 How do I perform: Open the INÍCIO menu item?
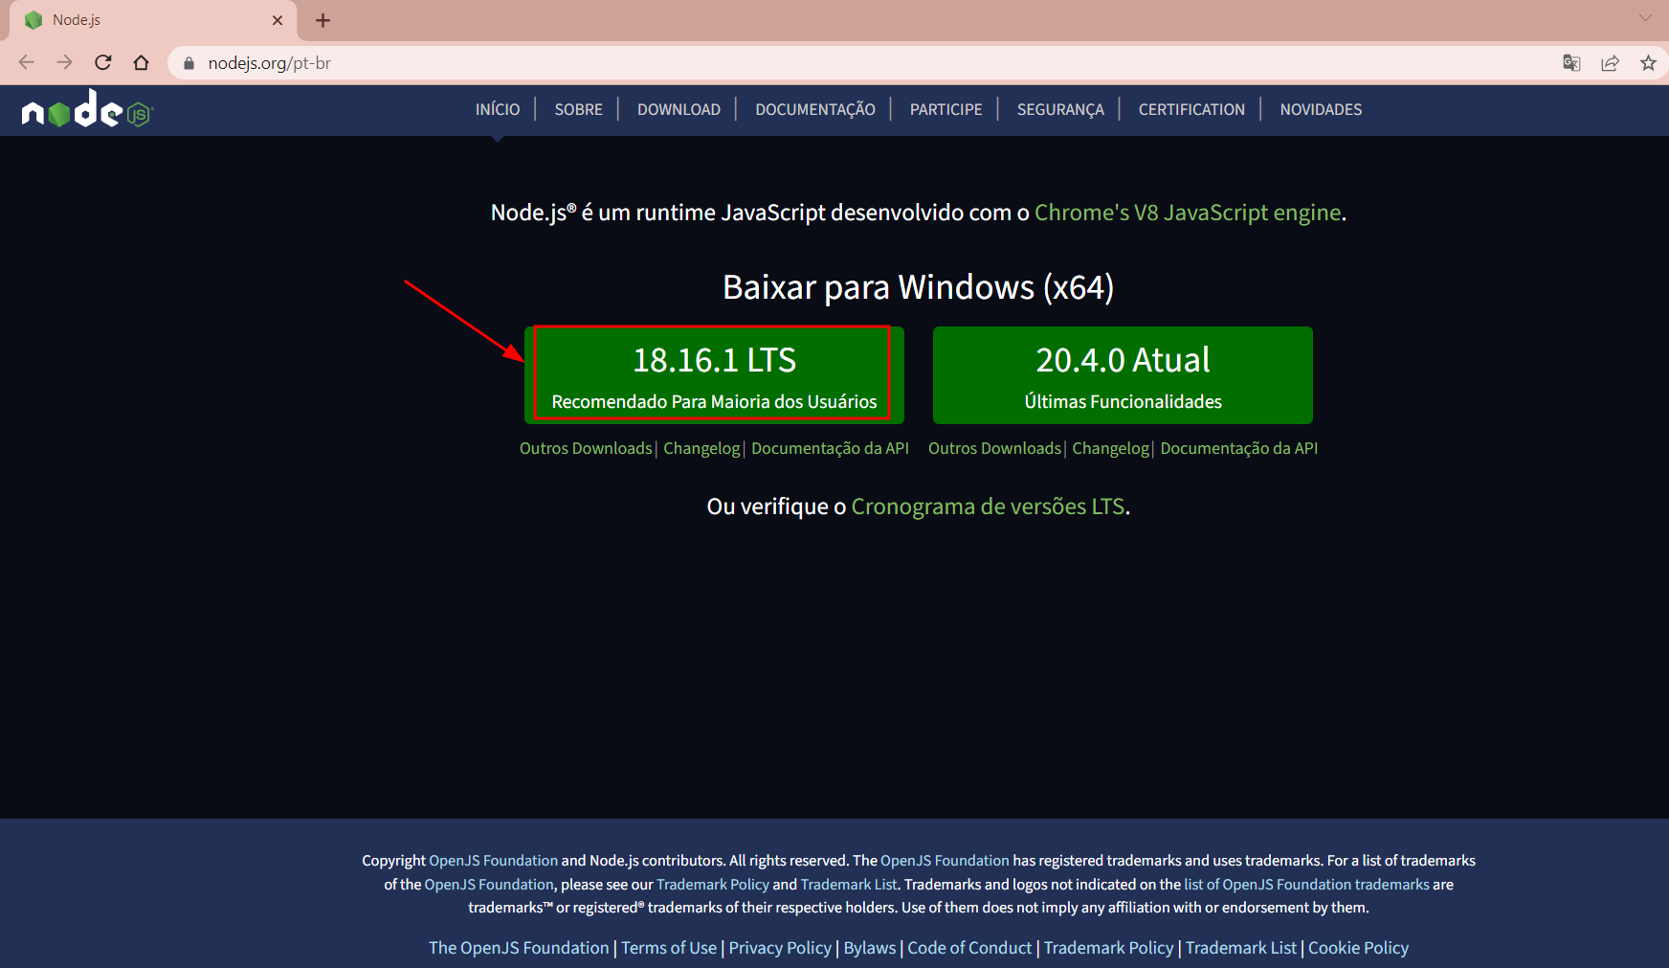click(498, 109)
